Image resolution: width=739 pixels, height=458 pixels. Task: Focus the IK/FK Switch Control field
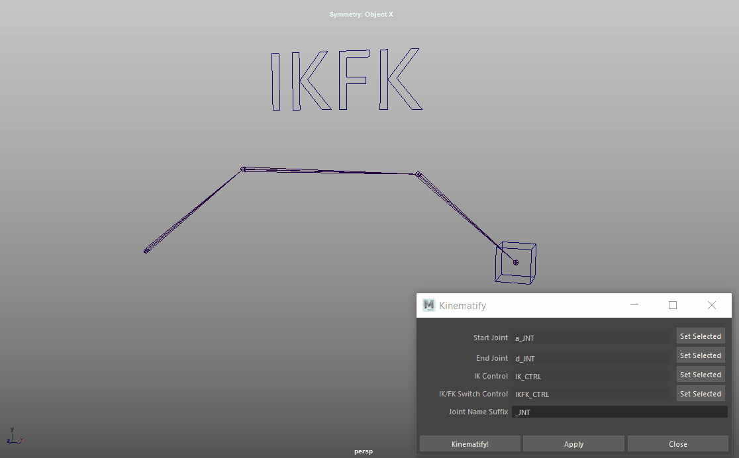pos(591,394)
